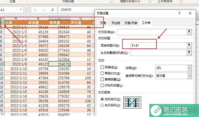Open the Sheet Options dialog launcher
The width and height of the screenshot is (199, 117).
point(180,2)
